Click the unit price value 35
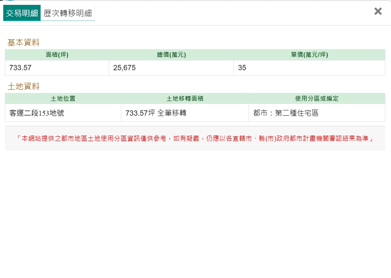The height and width of the screenshot is (278, 391). [242, 68]
